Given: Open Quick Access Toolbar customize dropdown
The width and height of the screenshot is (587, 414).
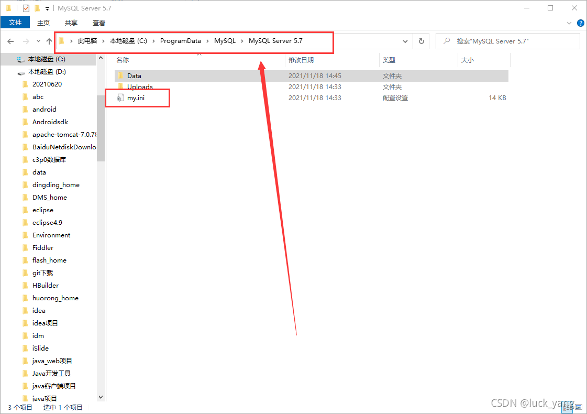Looking at the screenshot, I should (x=47, y=8).
